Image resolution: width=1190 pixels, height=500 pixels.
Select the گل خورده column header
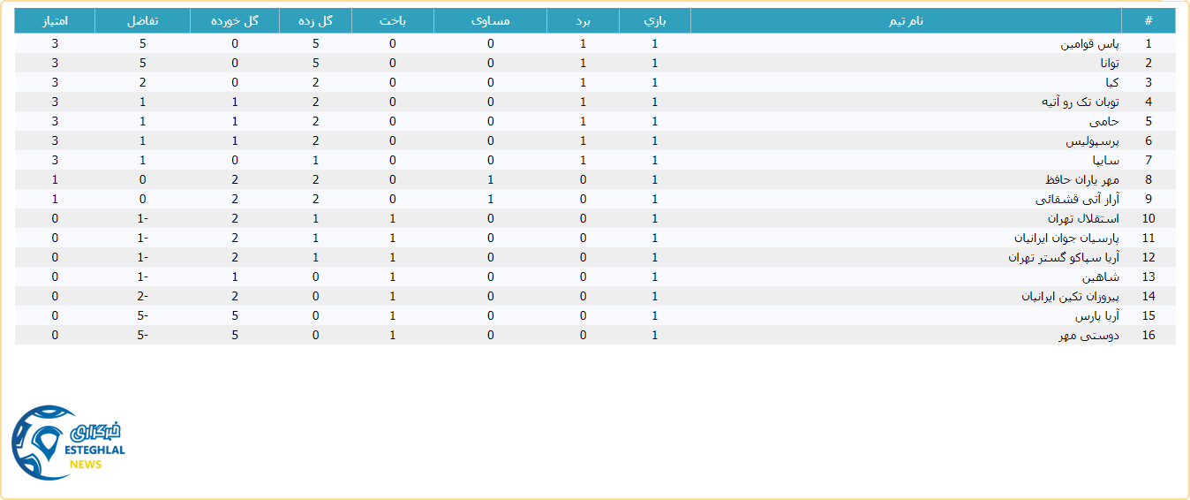[x=234, y=20]
